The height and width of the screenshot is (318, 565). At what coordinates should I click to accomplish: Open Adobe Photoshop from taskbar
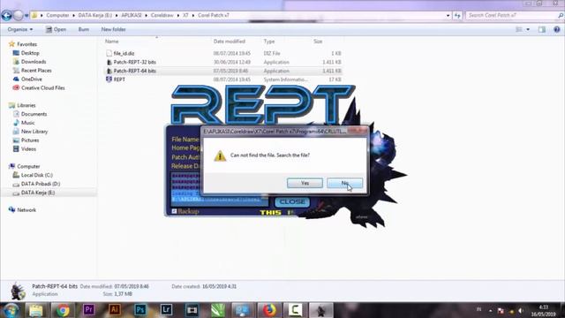140,310
